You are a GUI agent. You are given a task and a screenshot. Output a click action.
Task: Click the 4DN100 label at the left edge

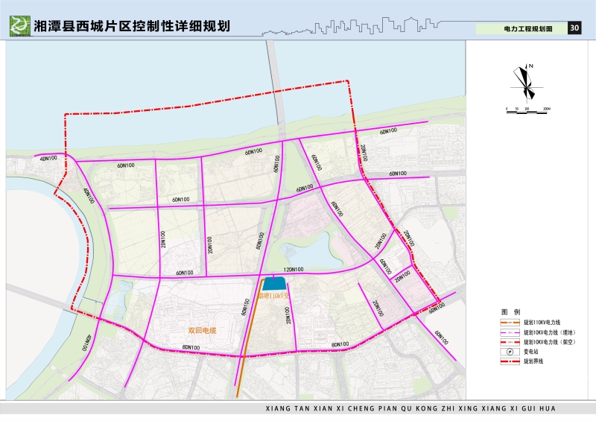click(48, 158)
